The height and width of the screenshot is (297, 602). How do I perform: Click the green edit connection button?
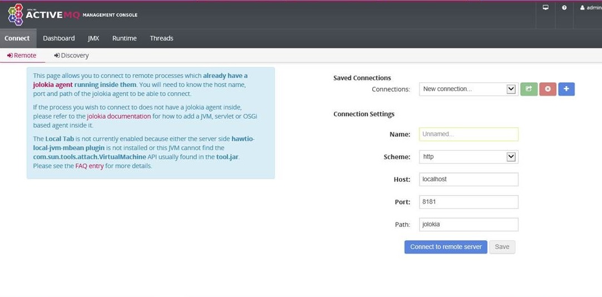[x=529, y=89]
